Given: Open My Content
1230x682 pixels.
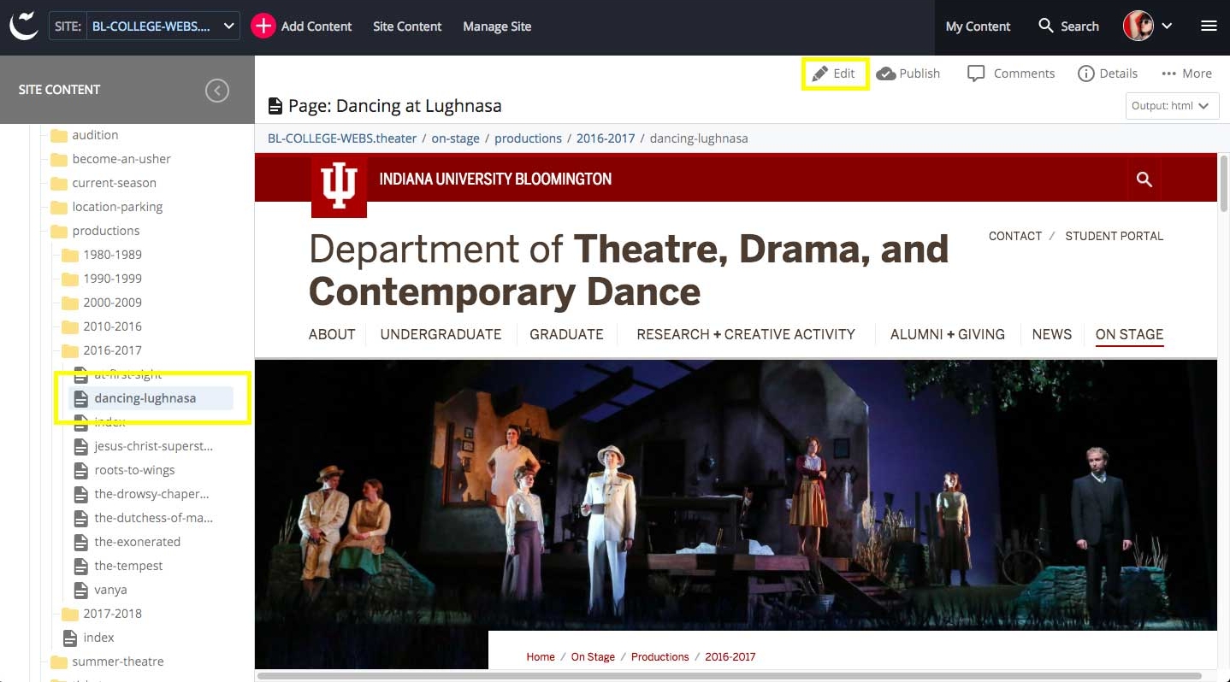Looking at the screenshot, I should (x=978, y=26).
